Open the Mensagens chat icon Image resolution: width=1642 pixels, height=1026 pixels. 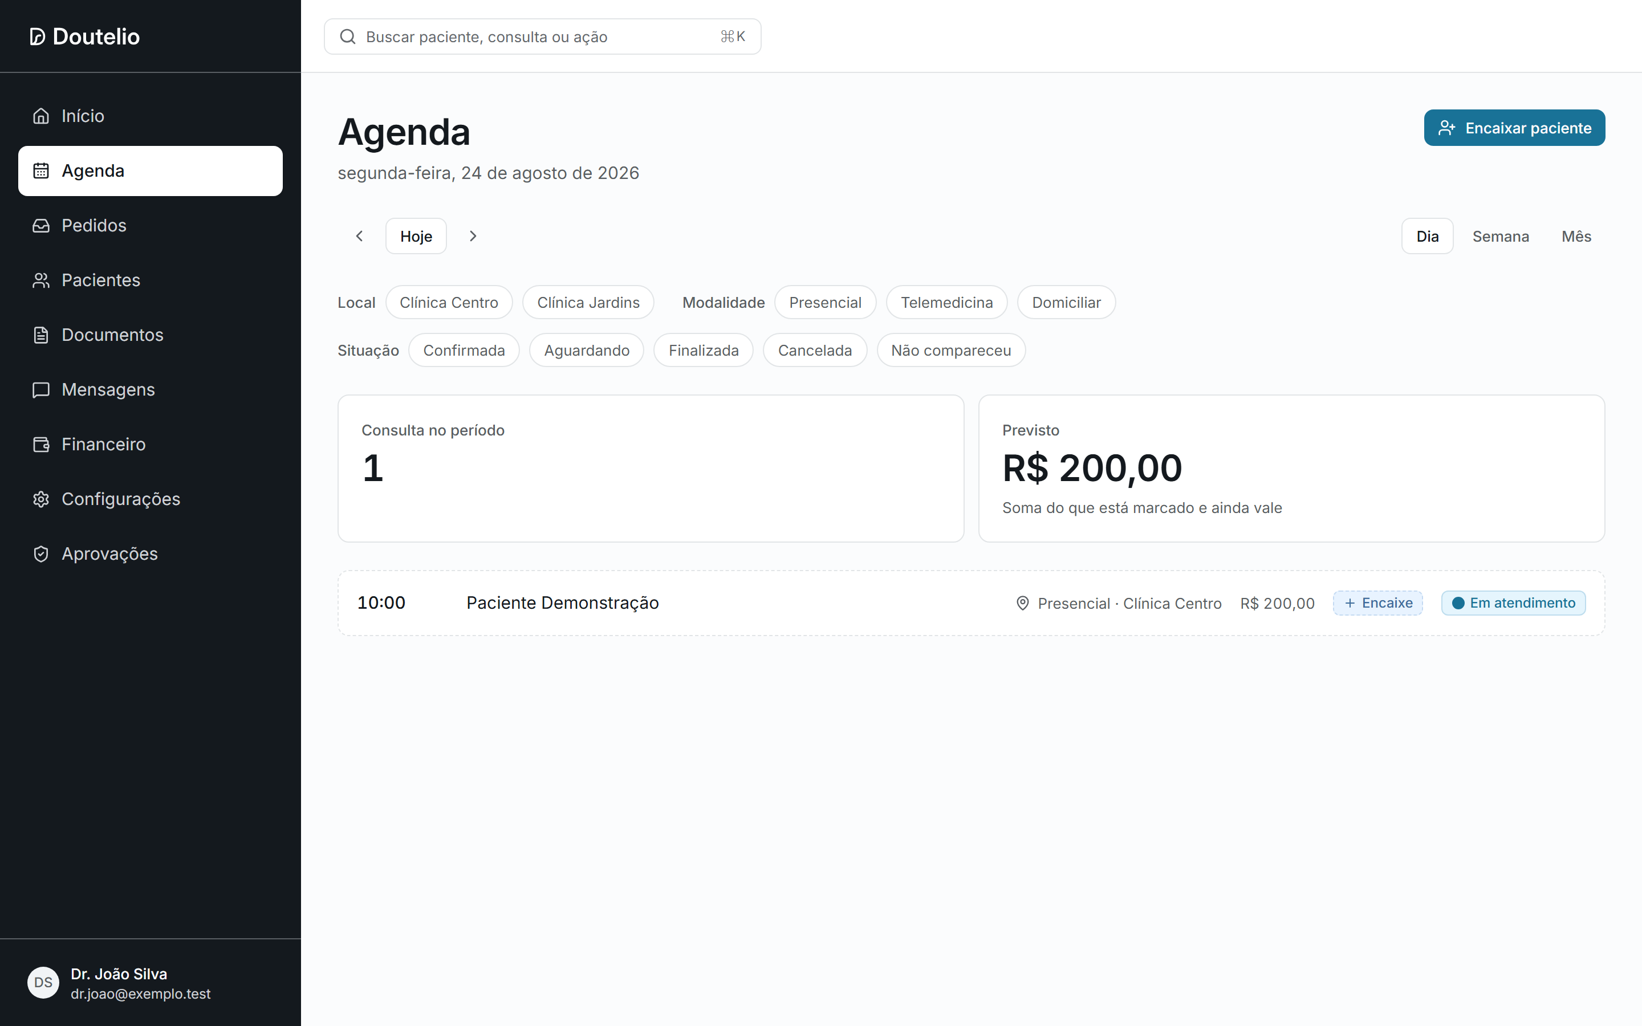pyautogui.click(x=40, y=389)
